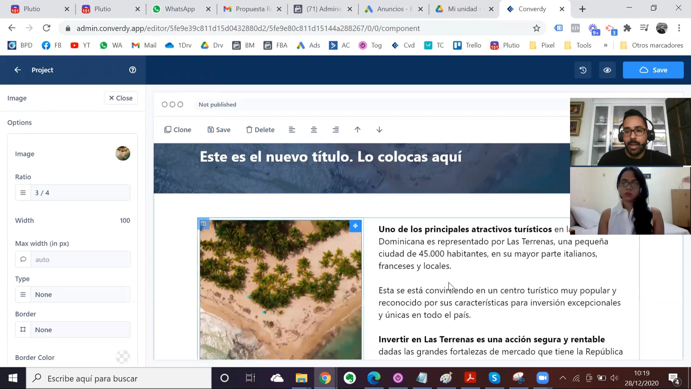Move component up with arrow icon

tap(357, 130)
